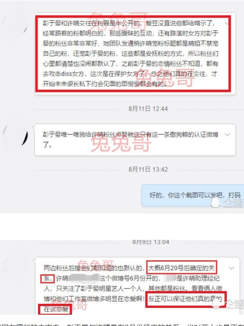Screen dimensions: 244x326
Task: Click the red-boxed message about 彭于晏和许晴交往
Action: tap(133, 54)
